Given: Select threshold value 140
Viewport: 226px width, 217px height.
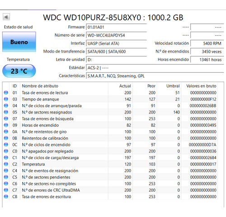Looking at the screenshot, I should pos(176,112).
